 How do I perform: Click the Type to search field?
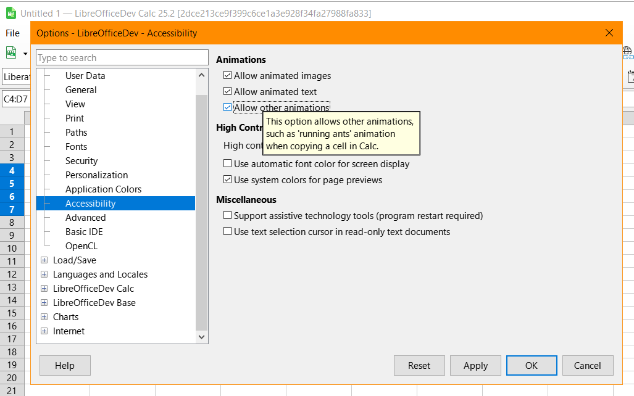point(122,58)
